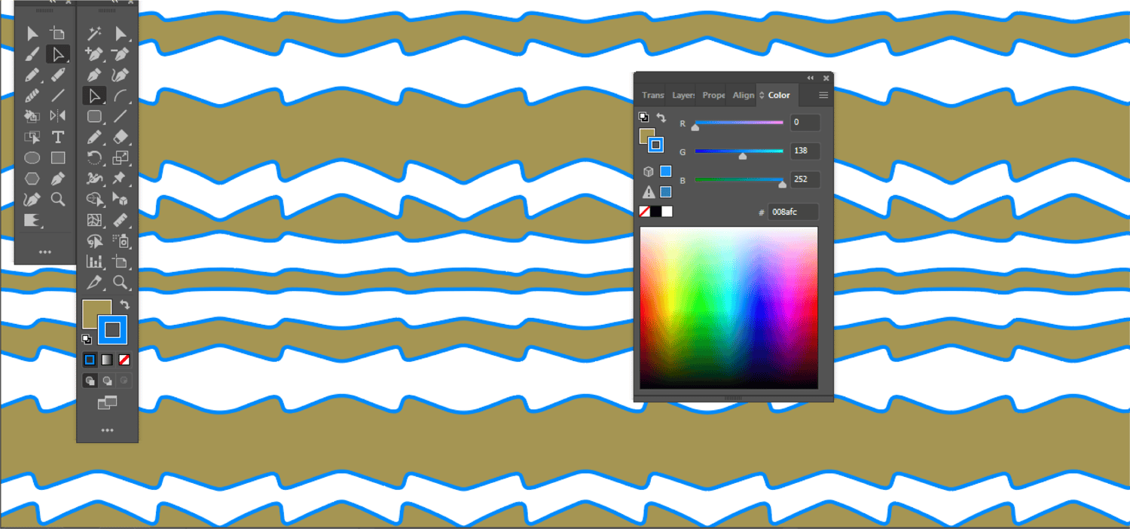Select the Rotate tool
Viewport: 1130px width, 529px height.
coord(94,158)
